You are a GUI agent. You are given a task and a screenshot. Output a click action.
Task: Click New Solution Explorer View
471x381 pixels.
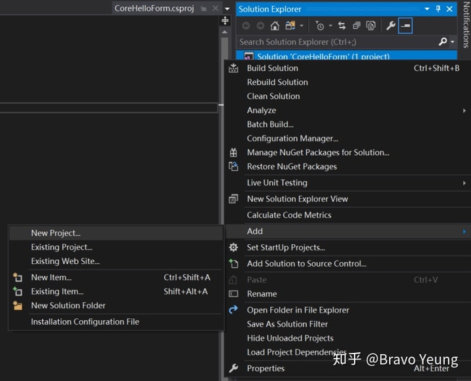pos(347,199)
